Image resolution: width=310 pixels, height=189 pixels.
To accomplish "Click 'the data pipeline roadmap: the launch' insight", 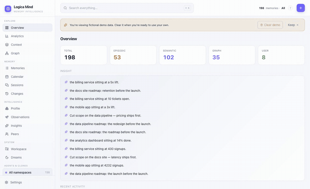I will coord(109,174).
